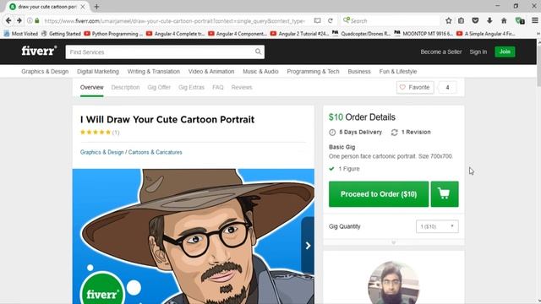
Task: Open the Angular 4 Component bookmark
Action: coord(238,34)
